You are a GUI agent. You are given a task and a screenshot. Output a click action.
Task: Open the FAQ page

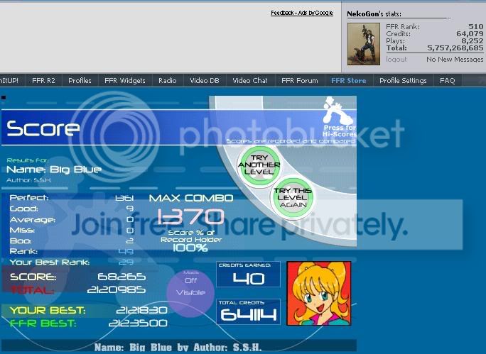click(x=448, y=81)
